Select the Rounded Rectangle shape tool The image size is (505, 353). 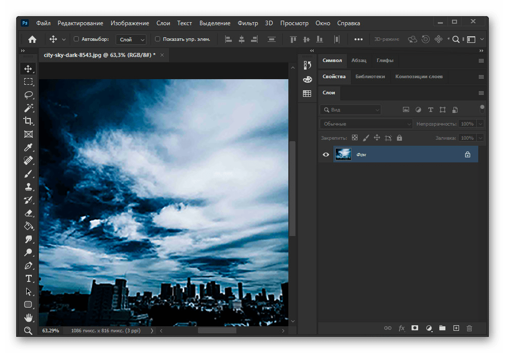[x=28, y=305]
